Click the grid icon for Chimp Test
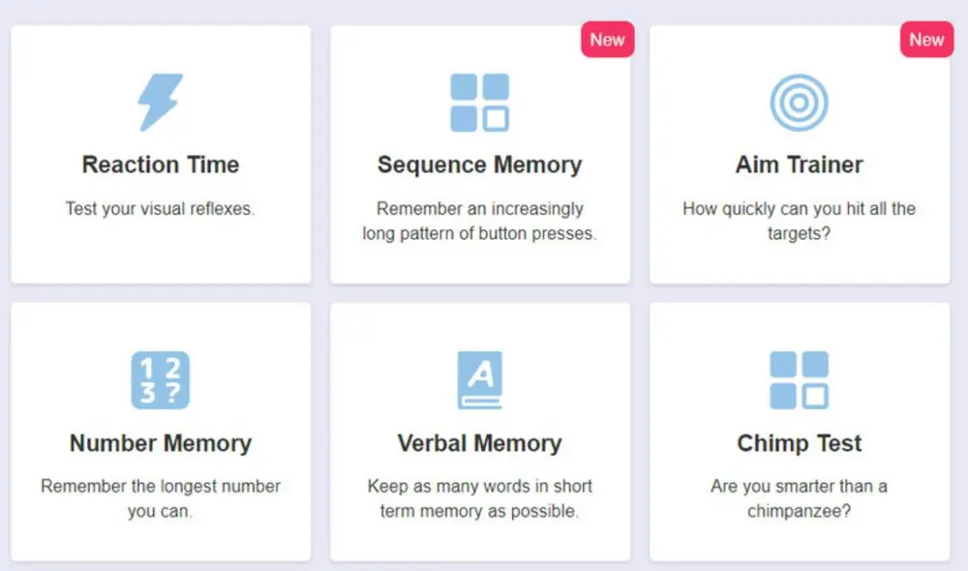The height and width of the screenshot is (571, 968). (799, 378)
